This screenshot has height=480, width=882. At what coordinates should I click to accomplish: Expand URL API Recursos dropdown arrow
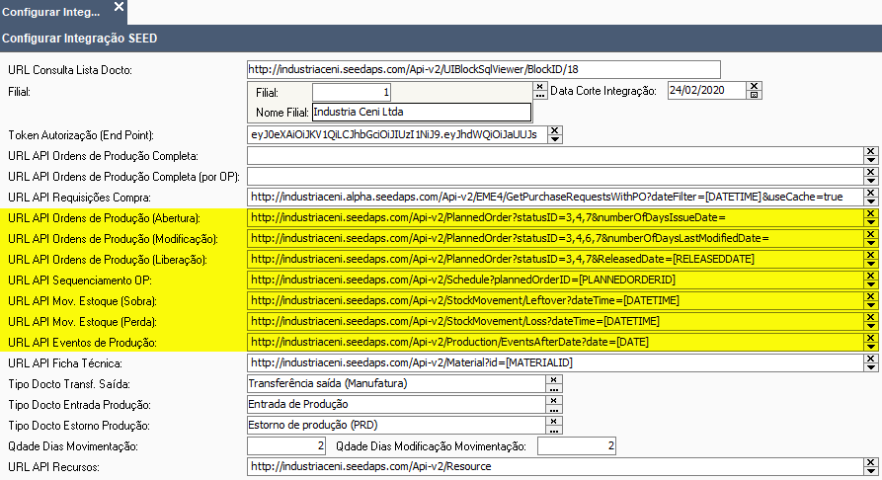(871, 471)
